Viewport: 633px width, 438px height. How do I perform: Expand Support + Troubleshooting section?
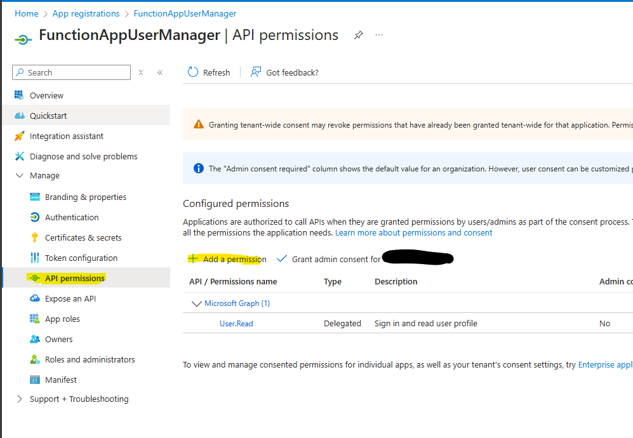point(19,399)
